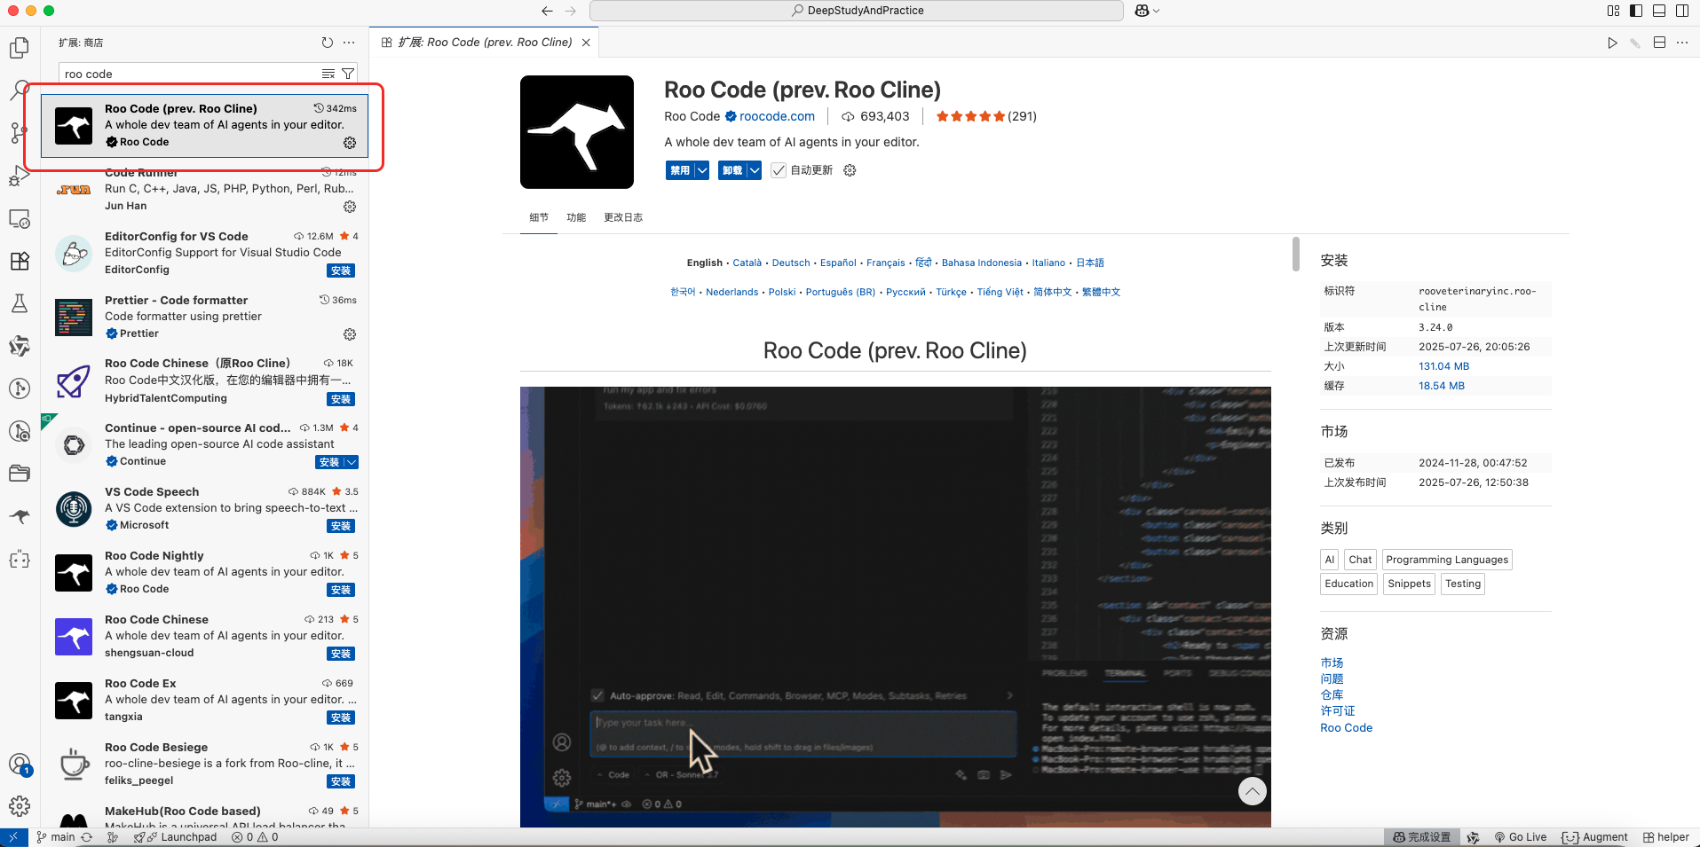Open the Search view in activity bar

[20, 90]
